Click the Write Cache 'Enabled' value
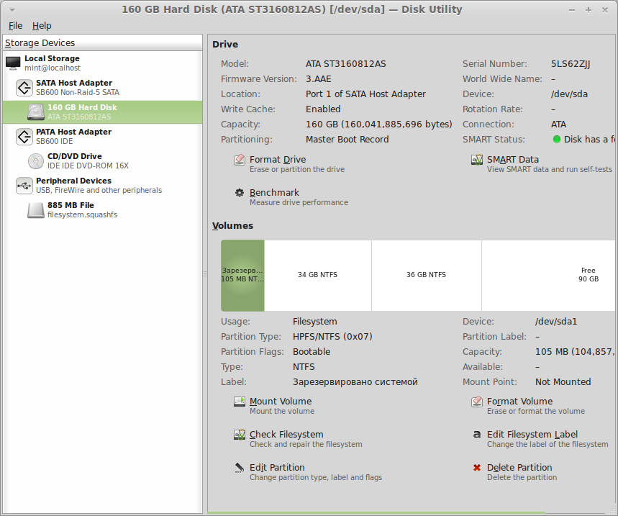The height and width of the screenshot is (516, 618). click(x=323, y=109)
